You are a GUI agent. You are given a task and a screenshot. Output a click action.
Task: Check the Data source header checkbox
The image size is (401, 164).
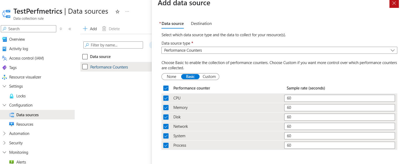(85, 57)
